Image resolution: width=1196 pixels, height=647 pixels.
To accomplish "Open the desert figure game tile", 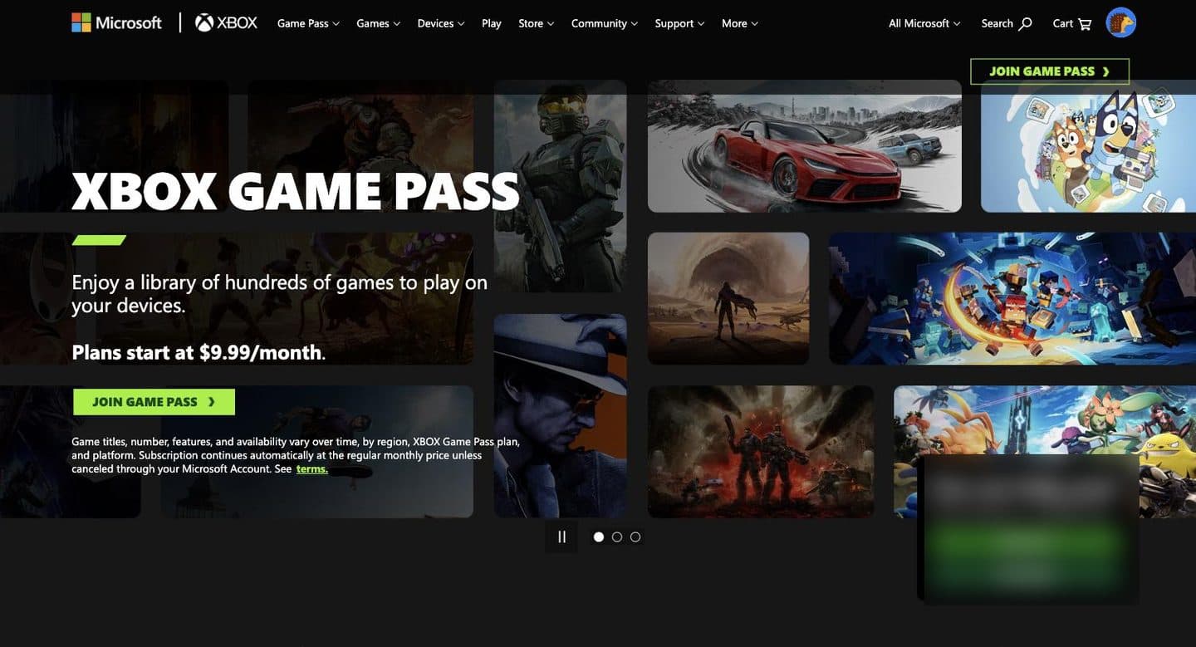I will click(x=728, y=298).
